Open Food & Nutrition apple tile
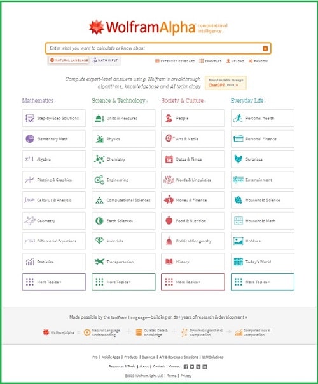The width and height of the screenshot is (318, 384). [193, 221]
